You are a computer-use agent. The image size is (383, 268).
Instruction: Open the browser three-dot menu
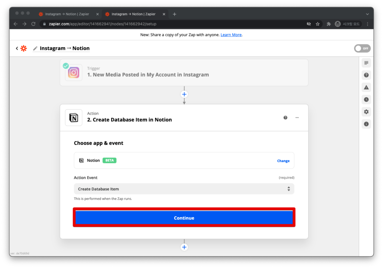click(368, 24)
